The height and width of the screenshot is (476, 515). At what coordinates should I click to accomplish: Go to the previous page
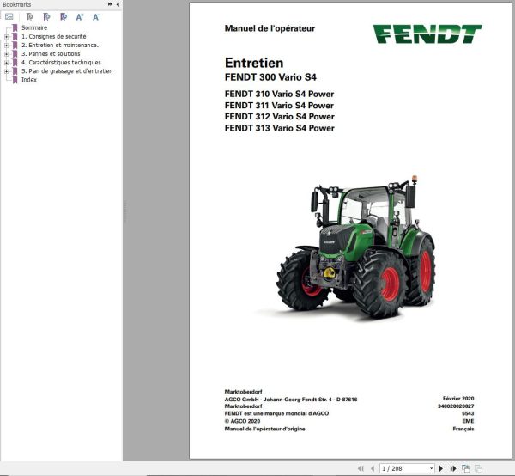[373, 468]
